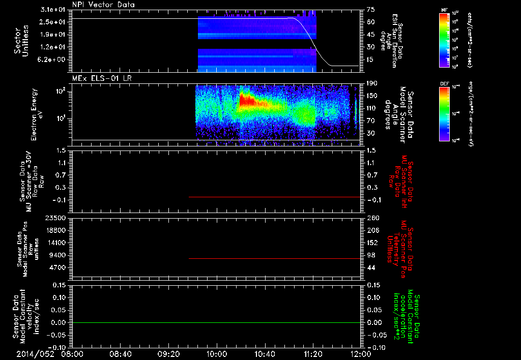Viewport: 521px width, 360px height.
Task: Click the '2014/052' date label
Action: pyautogui.click(x=36, y=354)
